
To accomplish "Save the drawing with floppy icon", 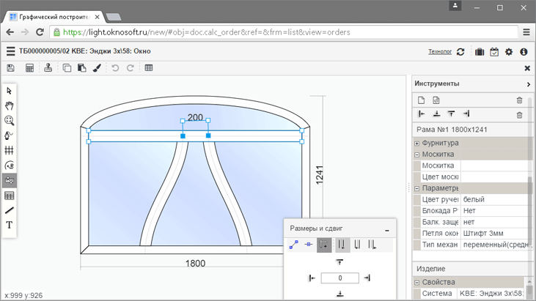I will [10, 68].
